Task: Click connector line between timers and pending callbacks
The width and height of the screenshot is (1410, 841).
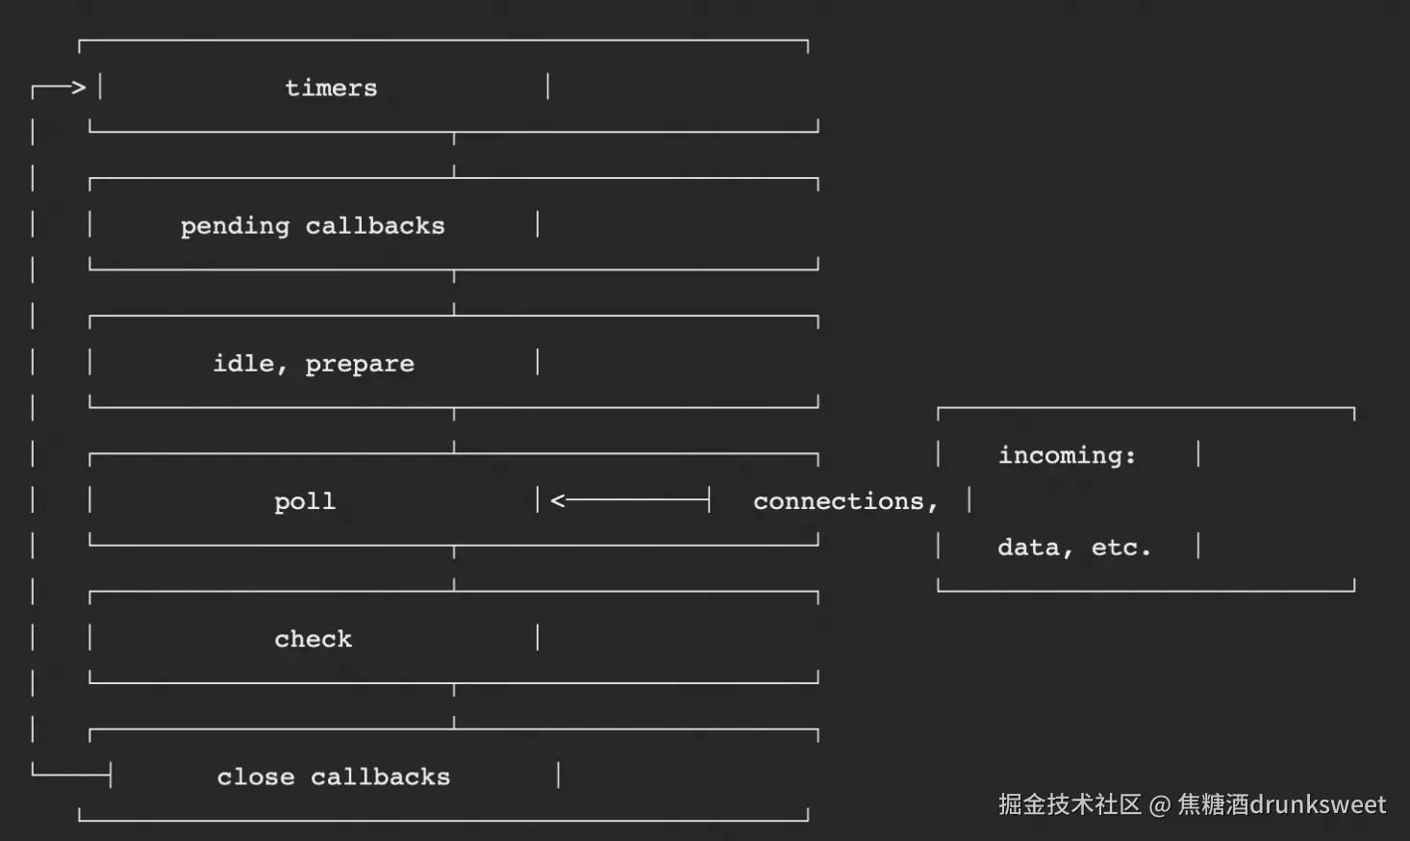Action: tap(454, 154)
